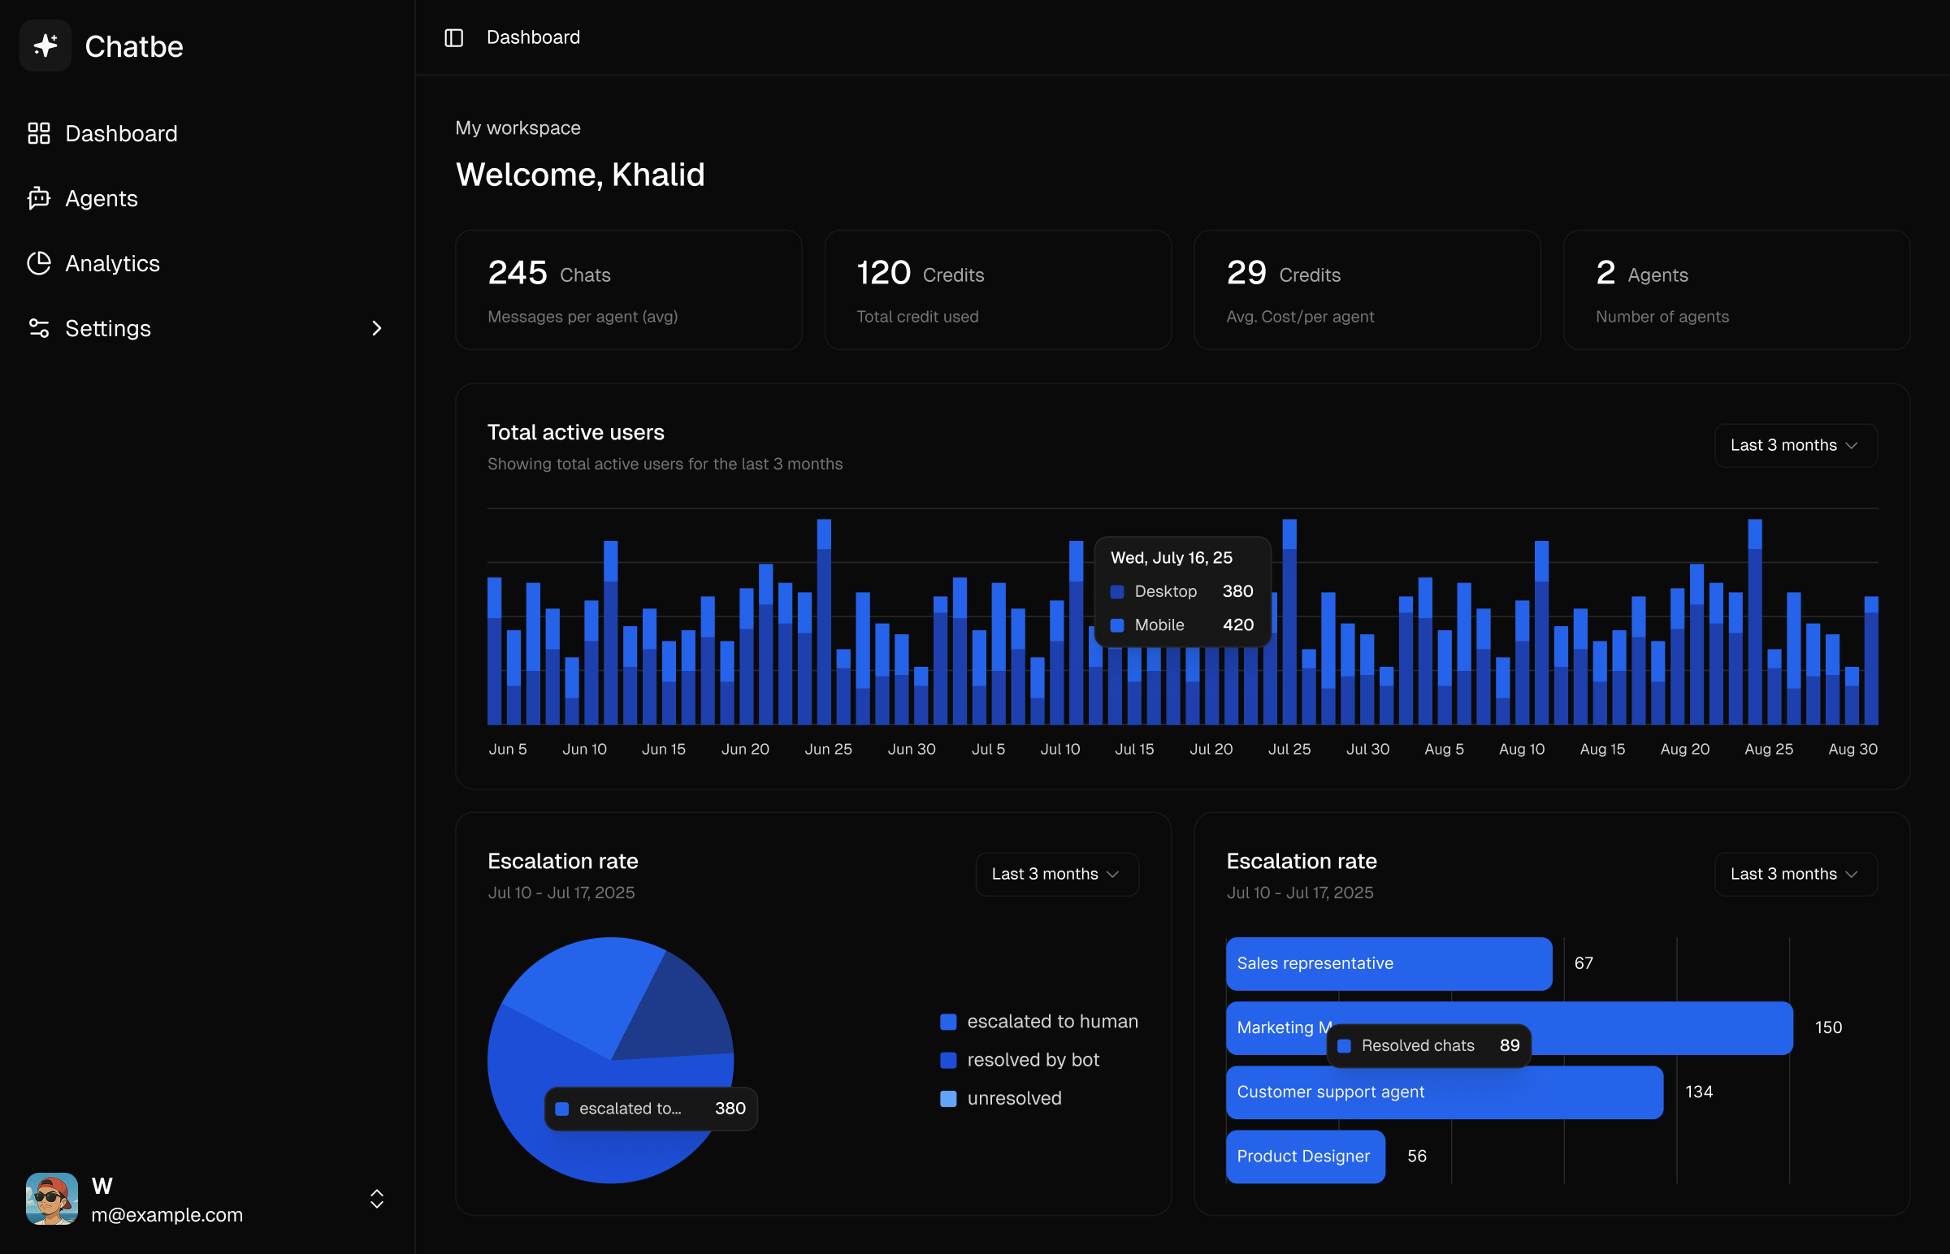The height and width of the screenshot is (1254, 1950).
Task: Click the Analytics pie chart icon
Action: click(x=39, y=263)
